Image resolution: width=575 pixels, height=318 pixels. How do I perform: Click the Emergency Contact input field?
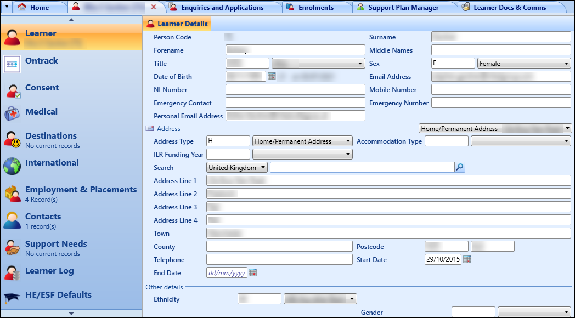tap(295, 103)
